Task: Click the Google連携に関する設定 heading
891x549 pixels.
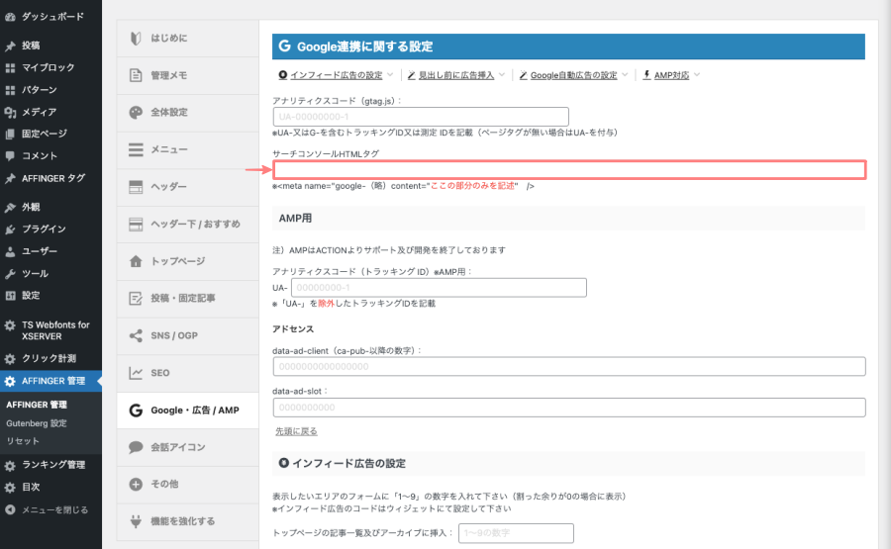Action: point(364,46)
